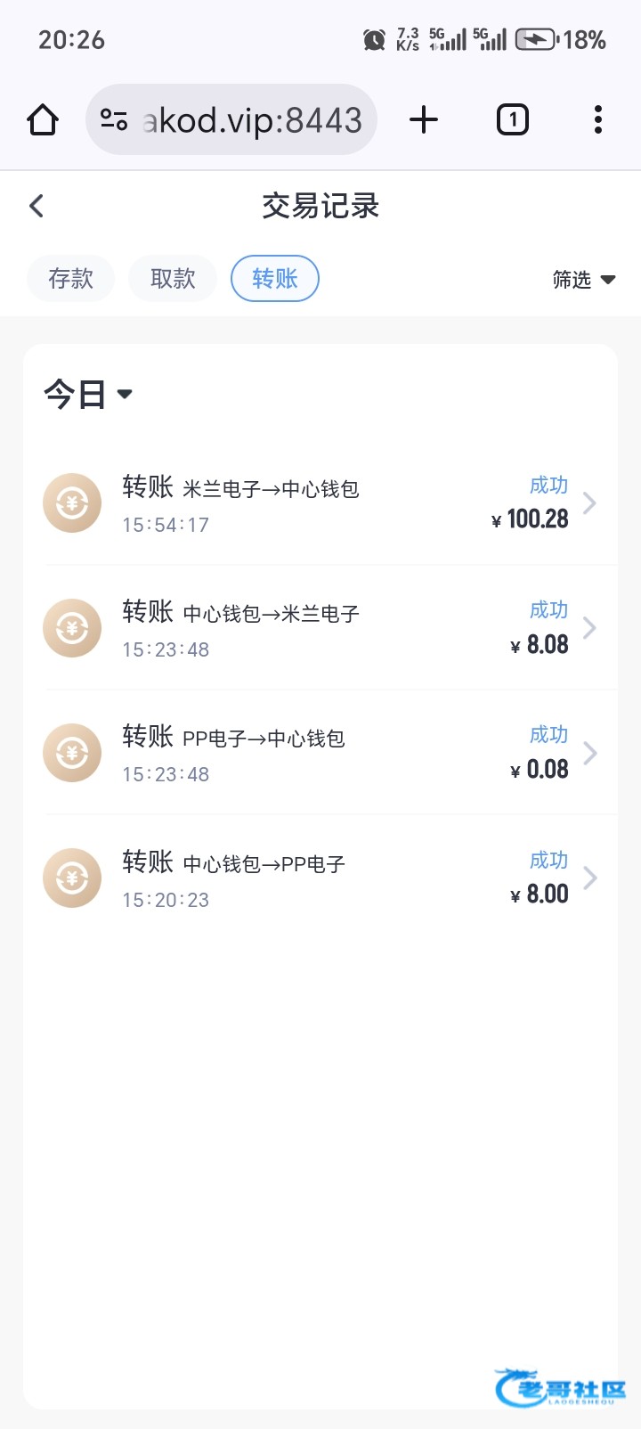Open details chevron for ¥8.08 transfer
The image size is (641, 1429).
pyautogui.click(x=589, y=628)
